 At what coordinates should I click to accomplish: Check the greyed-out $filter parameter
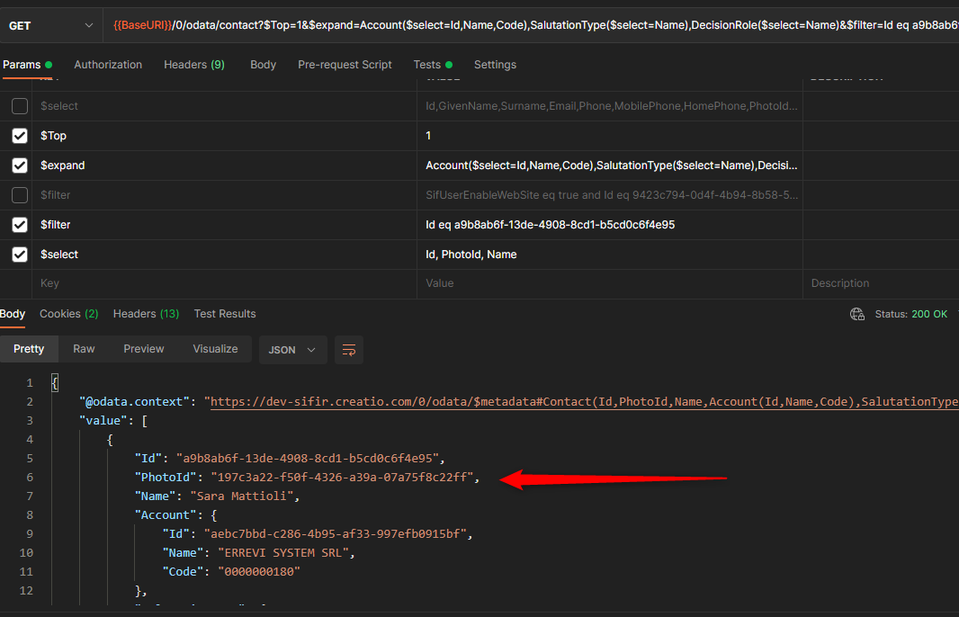tap(19, 194)
